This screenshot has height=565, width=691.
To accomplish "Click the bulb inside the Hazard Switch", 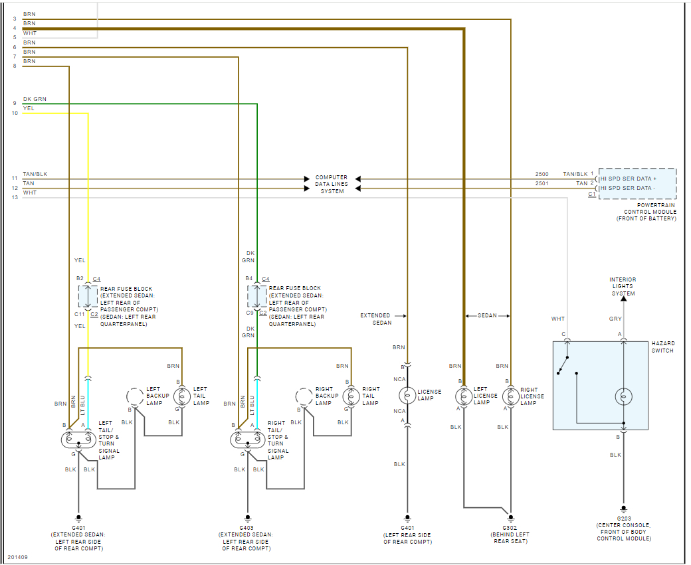I will point(624,396).
